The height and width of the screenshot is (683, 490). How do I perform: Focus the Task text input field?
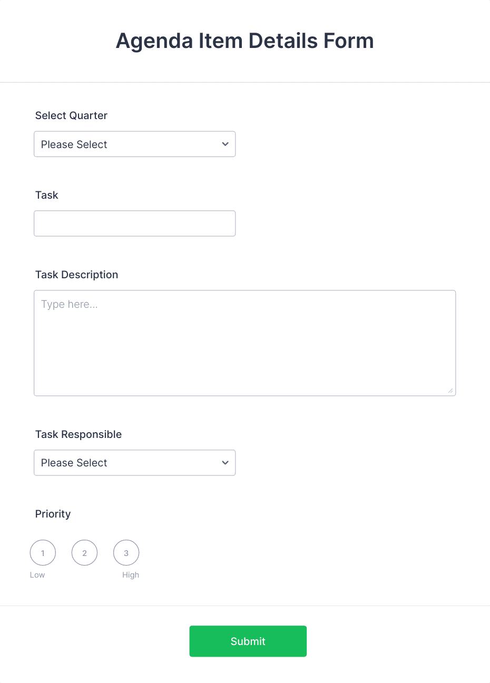(134, 223)
